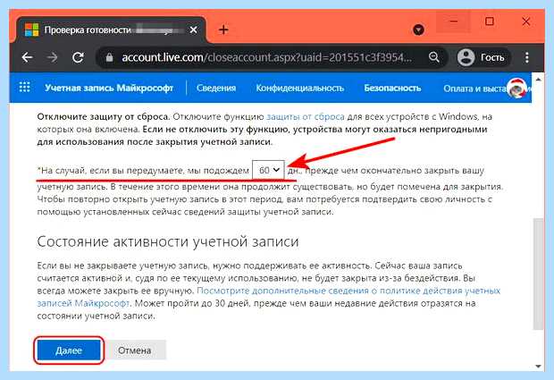Open the Guest (Гость) profile button
The width and height of the screenshot is (554, 380).
coord(482,57)
